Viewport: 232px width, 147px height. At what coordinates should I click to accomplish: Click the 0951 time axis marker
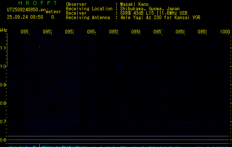click(x=25, y=32)
